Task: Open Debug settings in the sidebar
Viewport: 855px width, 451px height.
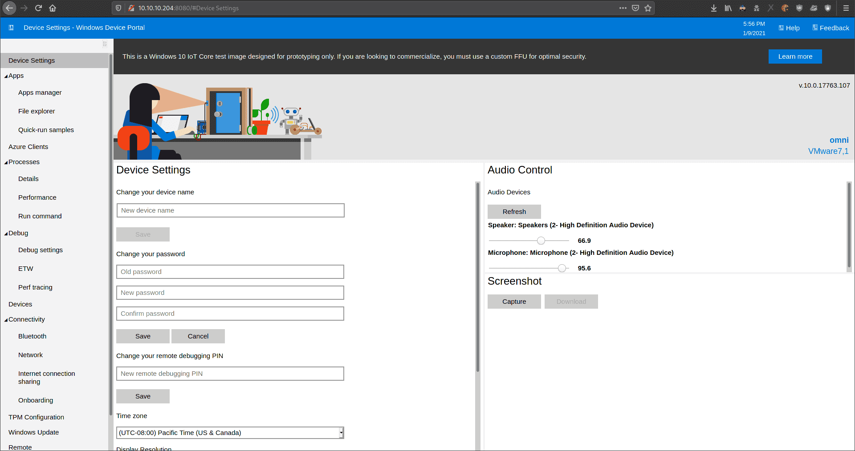Action: [x=41, y=250]
